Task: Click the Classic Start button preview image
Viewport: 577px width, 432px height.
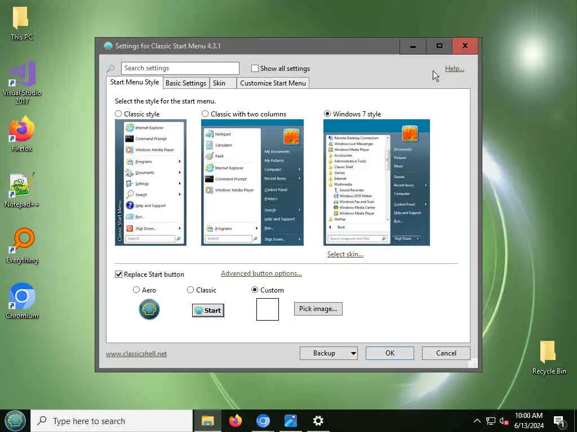Action: click(208, 310)
